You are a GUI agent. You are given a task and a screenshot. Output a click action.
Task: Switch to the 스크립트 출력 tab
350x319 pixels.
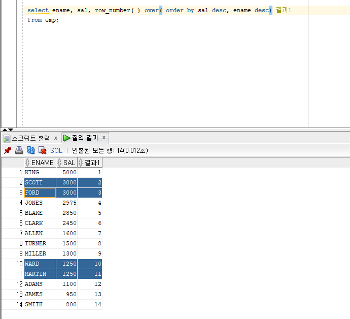30,138
